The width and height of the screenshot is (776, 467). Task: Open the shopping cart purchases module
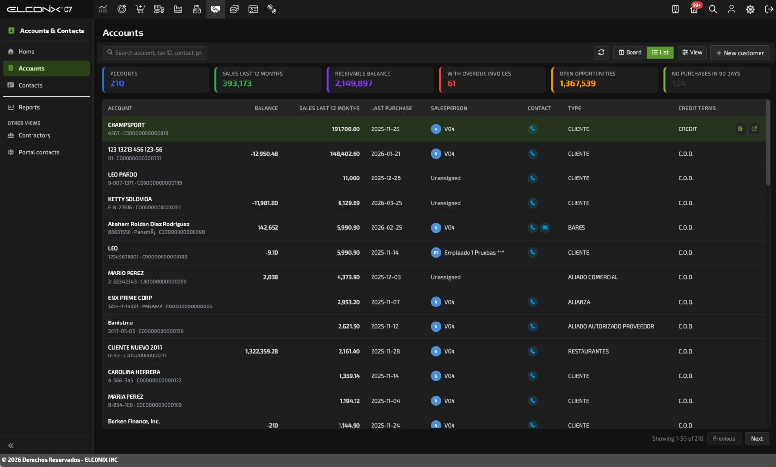[140, 9]
